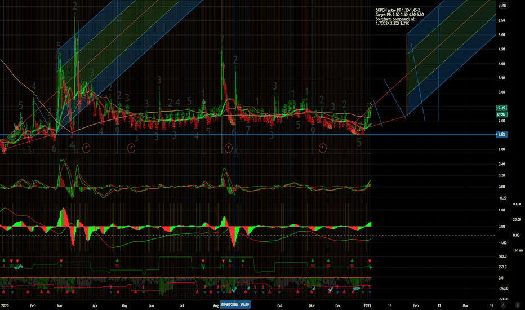This screenshot has height=310, width=525.
Task: Click the earnings 'E' marker in August
Action: pyautogui.click(x=228, y=148)
